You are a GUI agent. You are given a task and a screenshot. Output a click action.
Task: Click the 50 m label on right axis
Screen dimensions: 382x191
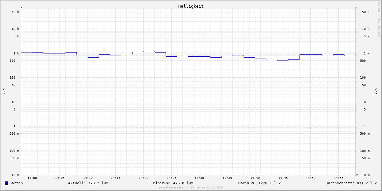[366, 158]
